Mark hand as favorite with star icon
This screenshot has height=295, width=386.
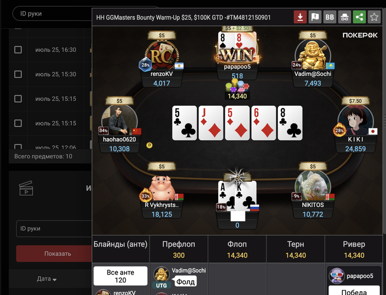pyautogui.click(x=374, y=17)
